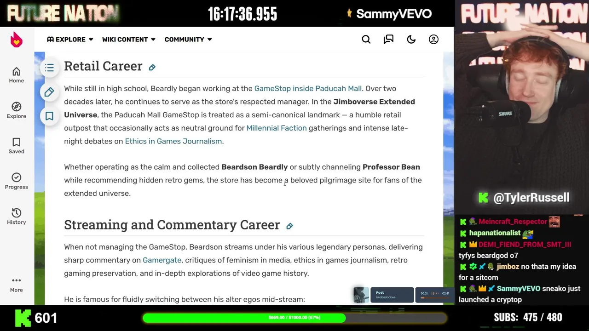Click Meincraft_Respector username in chat
The width and height of the screenshot is (589, 331).
pyautogui.click(x=513, y=222)
